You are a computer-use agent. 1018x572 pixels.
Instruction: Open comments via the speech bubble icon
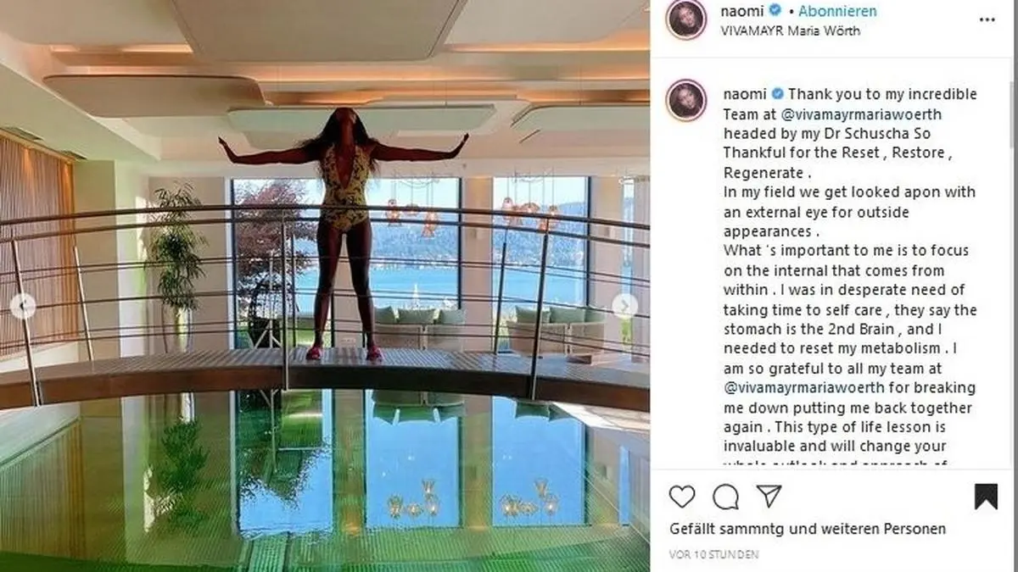coord(725,497)
